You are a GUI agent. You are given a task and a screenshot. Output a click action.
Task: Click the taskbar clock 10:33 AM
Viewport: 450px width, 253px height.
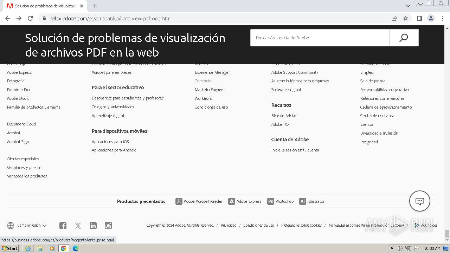432,248
